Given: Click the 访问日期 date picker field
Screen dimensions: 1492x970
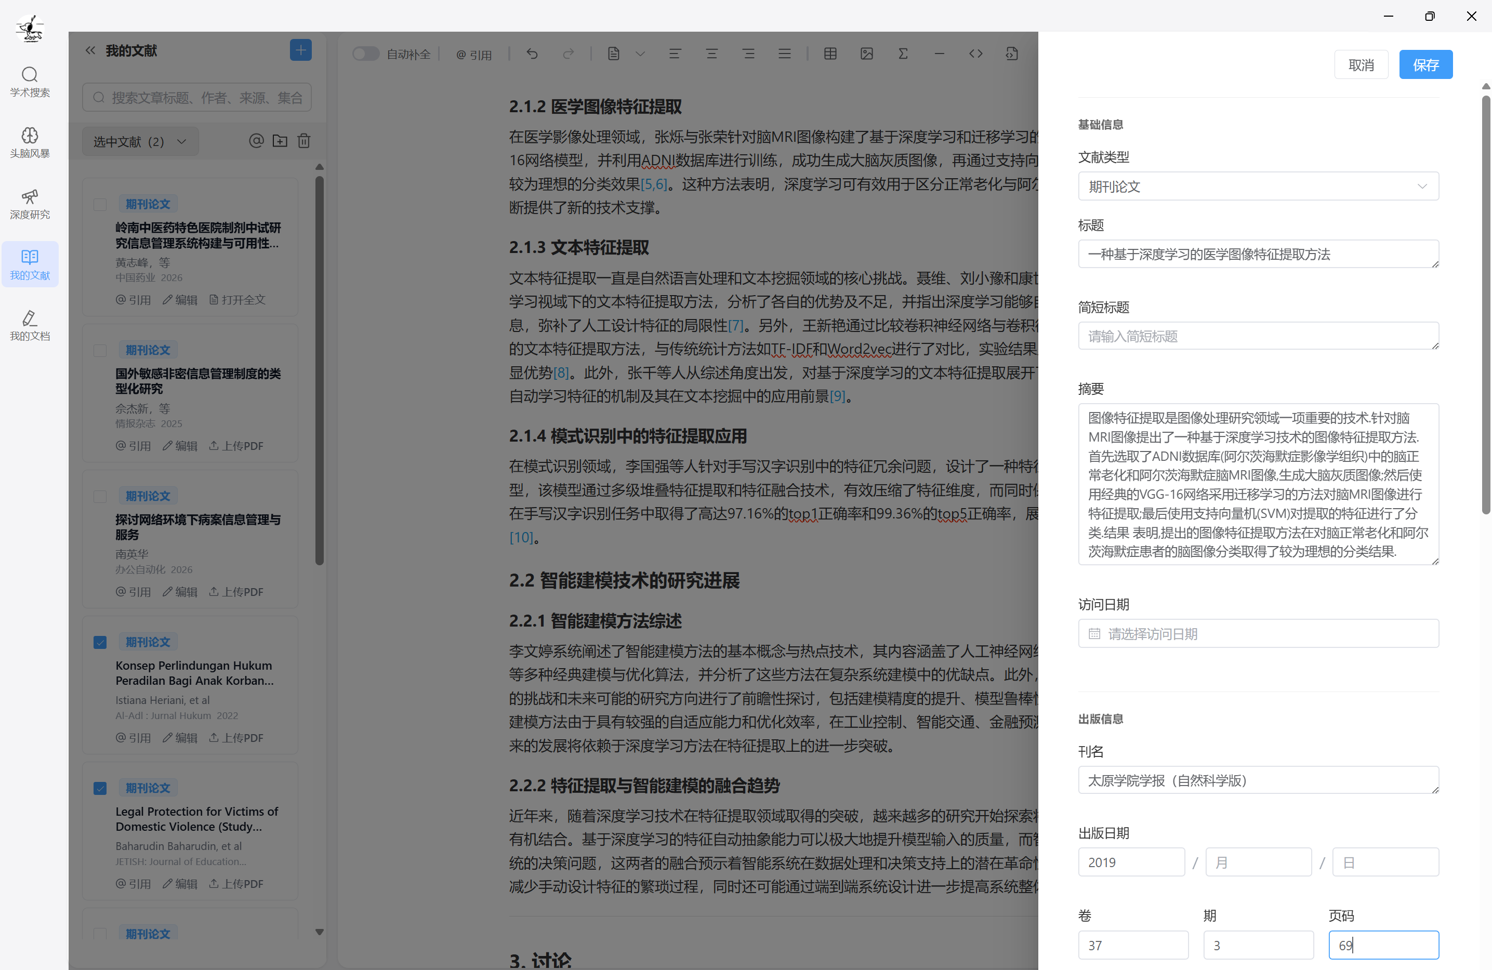Looking at the screenshot, I should click(1258, 633).
